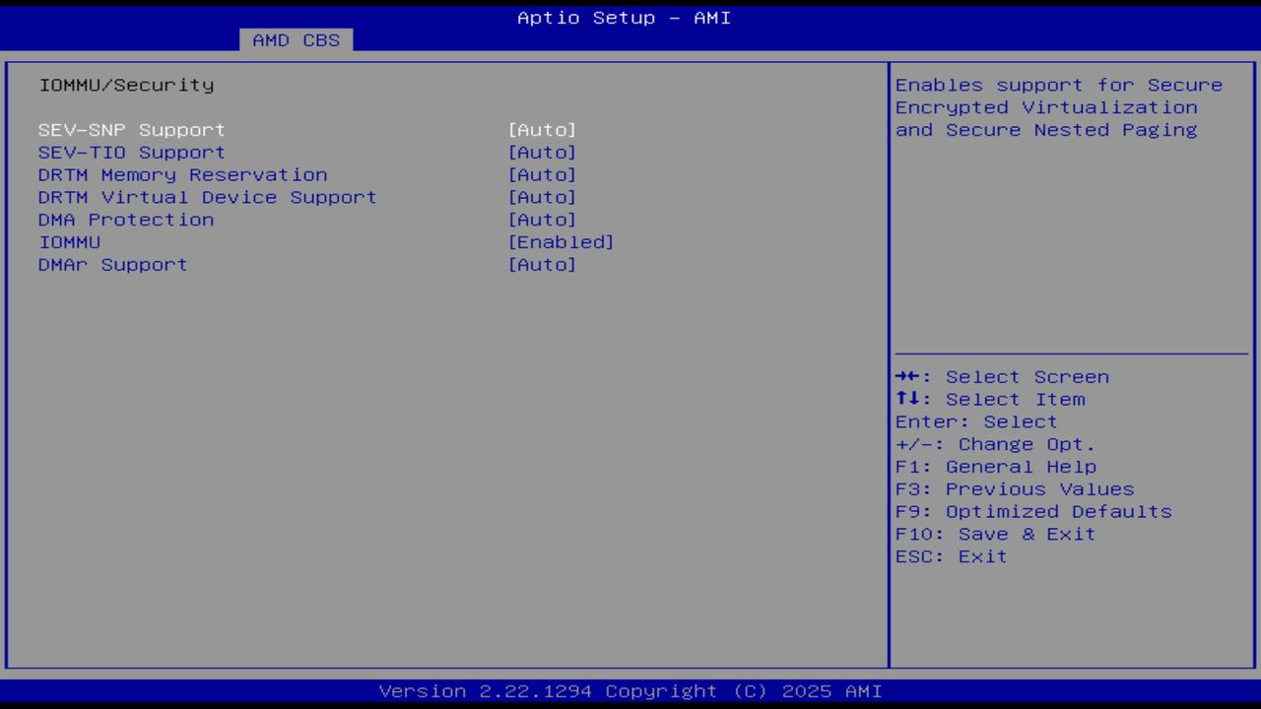Open the SEV-SNP Support value selector
This screenshot has height=709, width=1261.
(x=543, y=129)
